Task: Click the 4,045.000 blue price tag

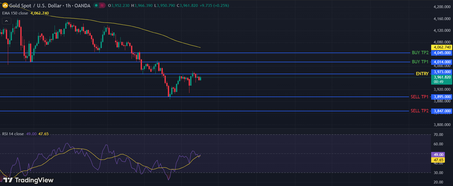Action: tap(442, 53)
